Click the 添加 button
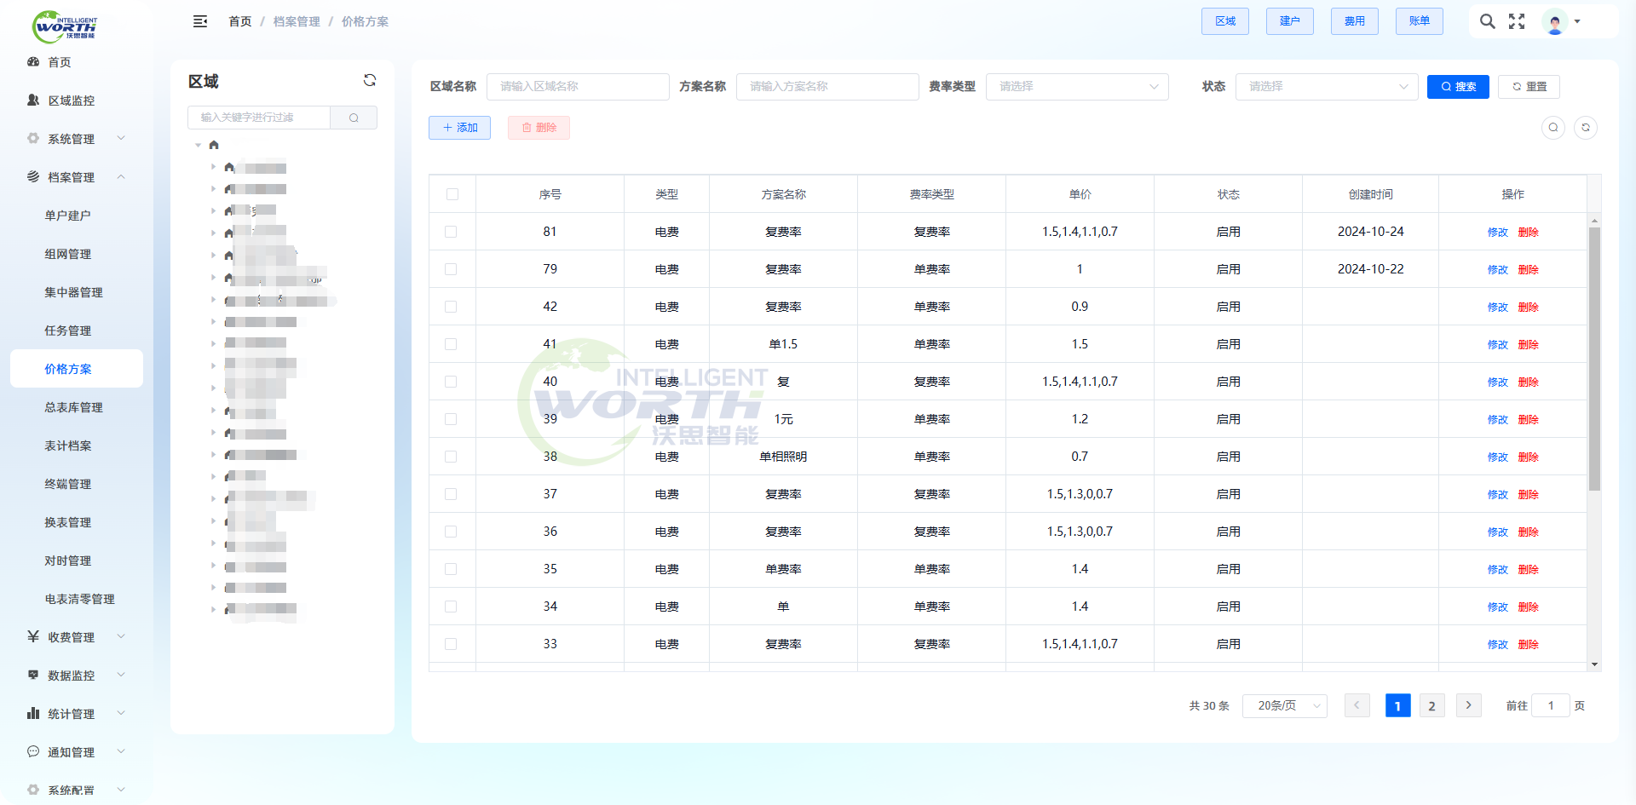The image size is (1636, 805). (x=459, y=128)
